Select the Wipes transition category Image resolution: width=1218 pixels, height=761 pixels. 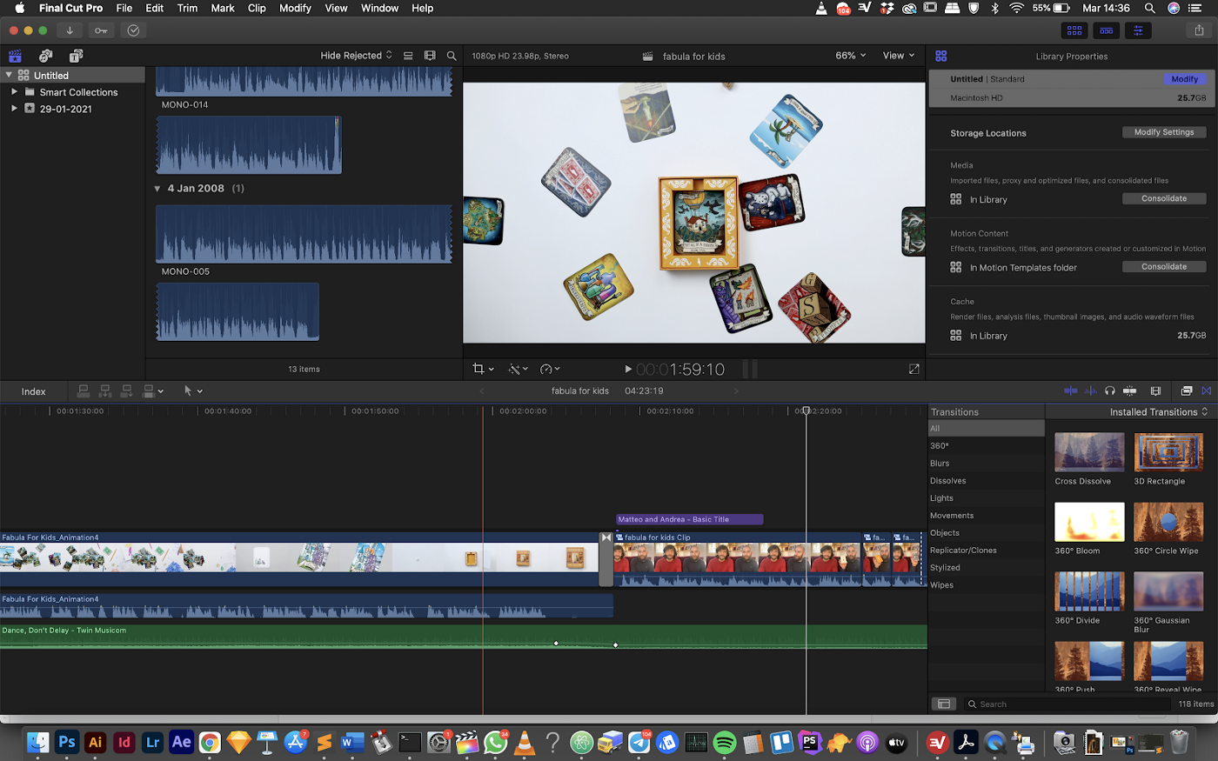click(x=941, y=585)
